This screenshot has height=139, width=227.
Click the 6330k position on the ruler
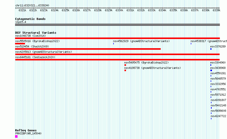pyautogui.click(x=119, y=10)
